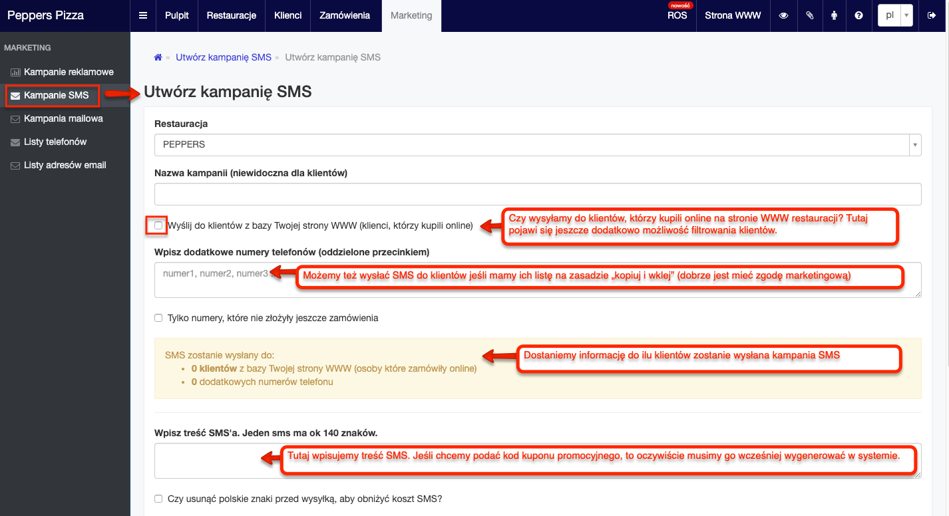Click the eye preview icon in top bar

pyautogui.click(x=784, y=15)
